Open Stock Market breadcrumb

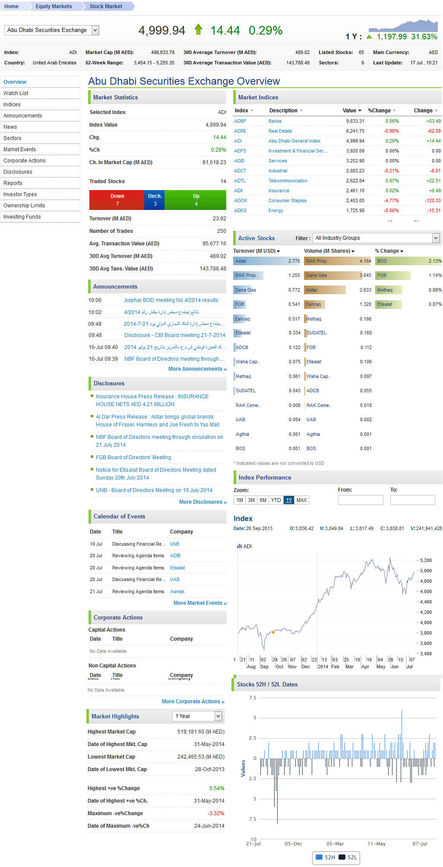106,6
